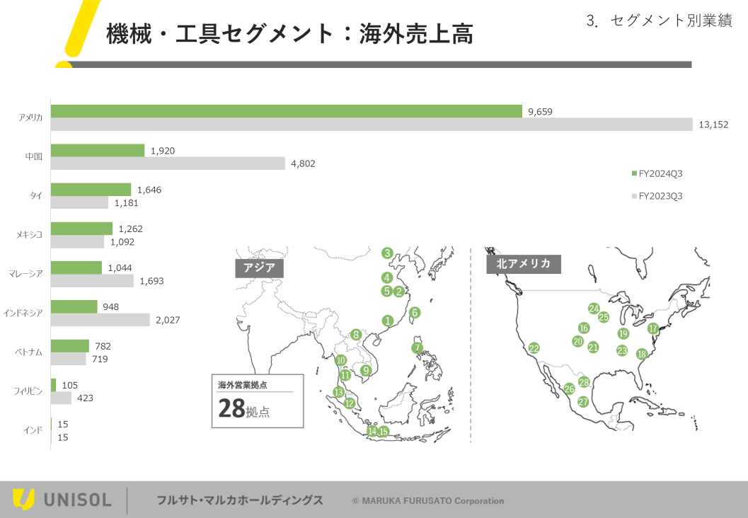Click map marker 3 in Asia map
The width and height of the screenshot is (748, 518).
point(387,253)
